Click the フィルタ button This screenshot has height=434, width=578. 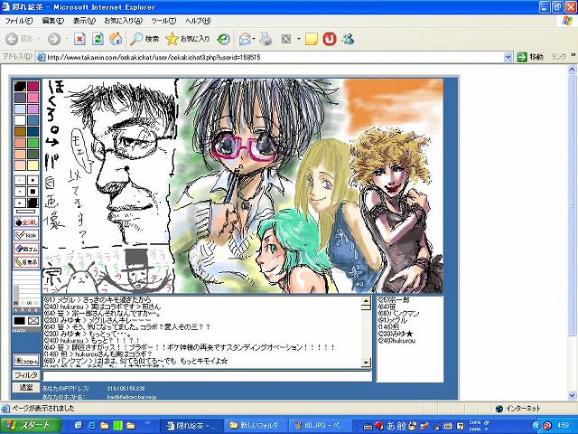click(26, 375)
